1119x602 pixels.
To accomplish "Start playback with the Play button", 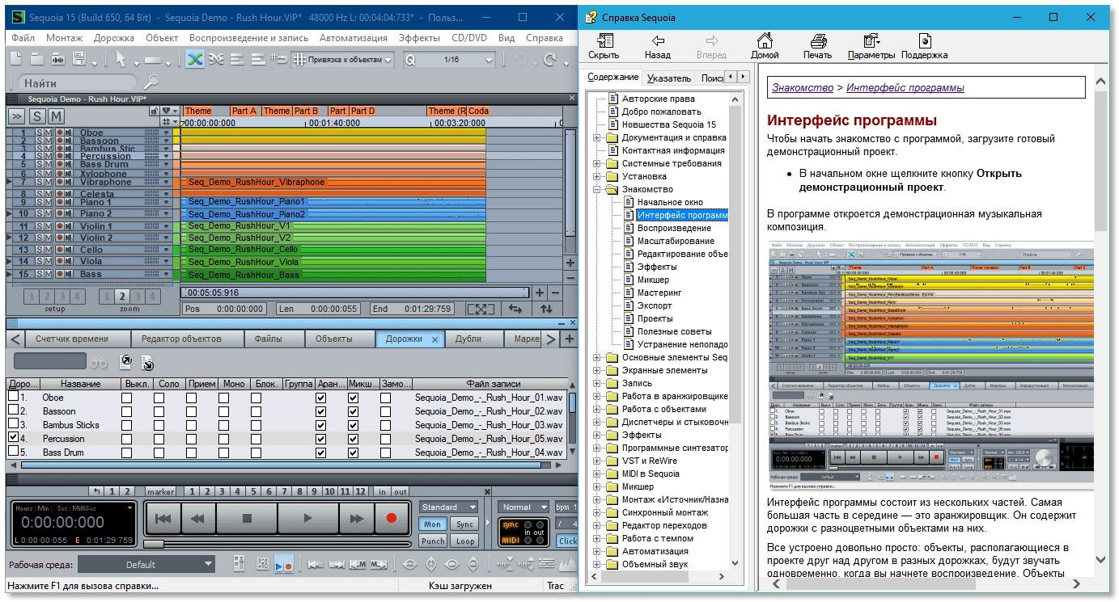I will point(307,518).
